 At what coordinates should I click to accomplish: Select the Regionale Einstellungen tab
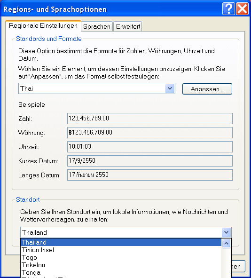coord(43,26)
